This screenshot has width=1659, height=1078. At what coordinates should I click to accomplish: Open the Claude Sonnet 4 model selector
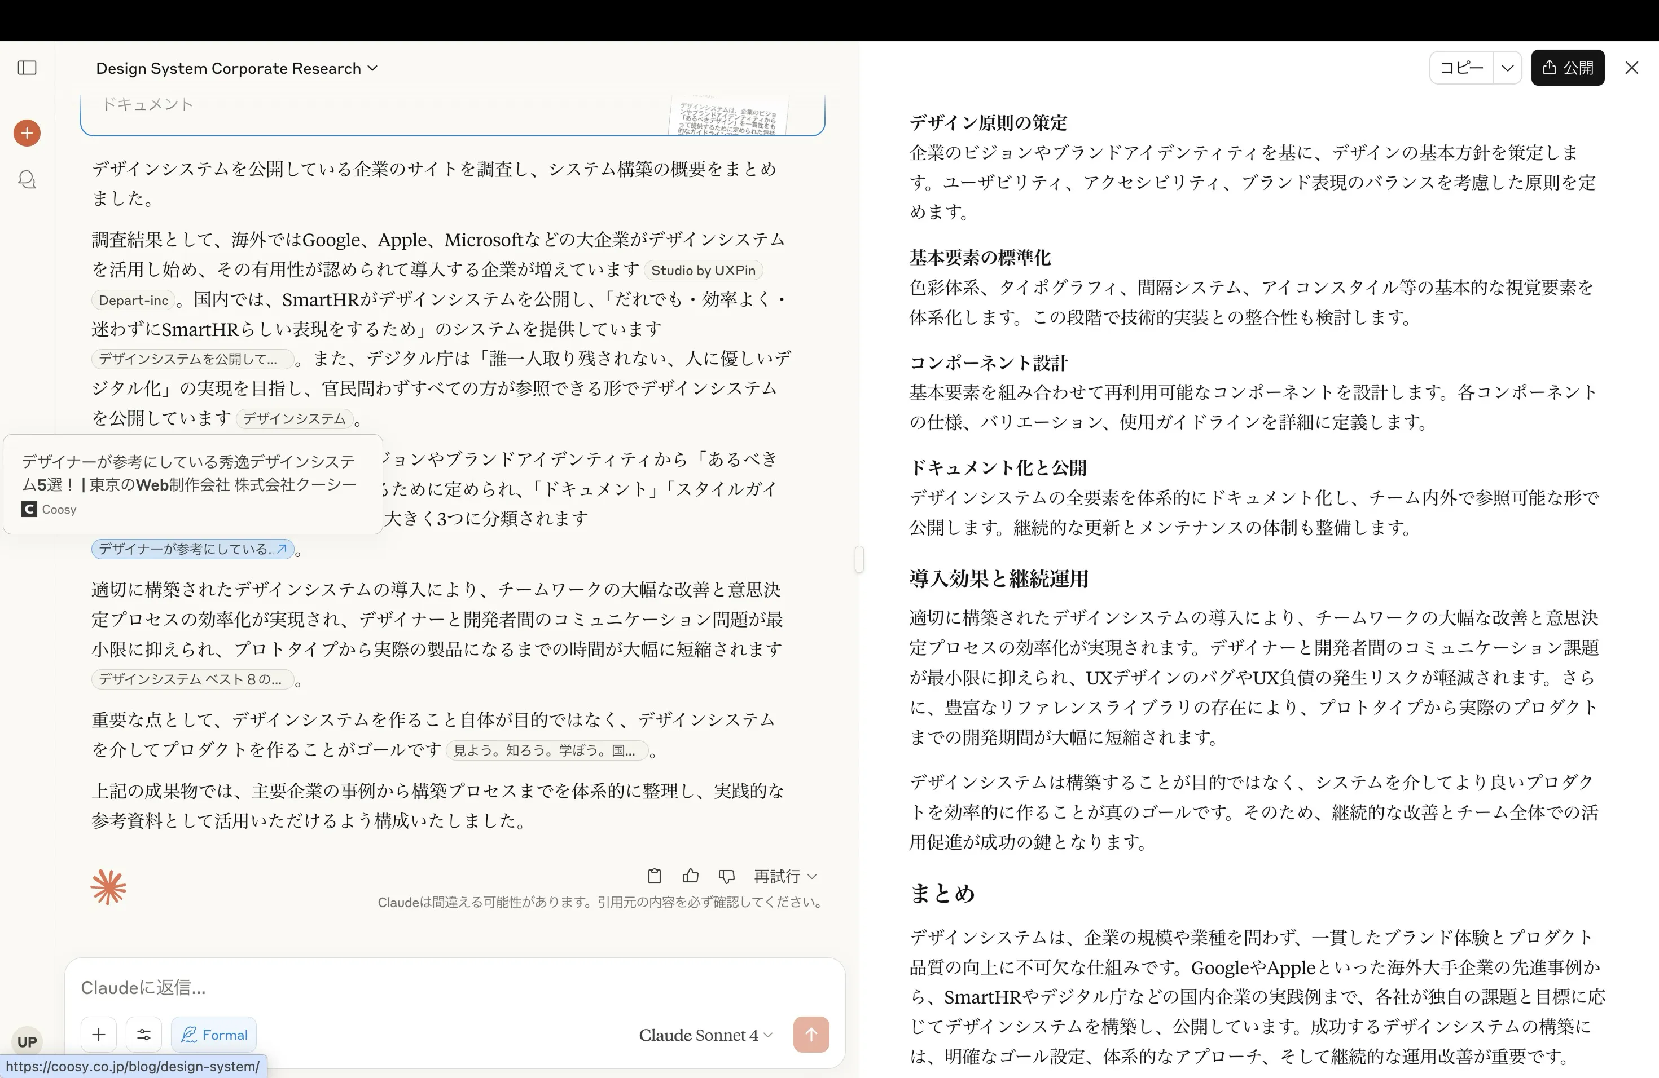[705, 1036]
